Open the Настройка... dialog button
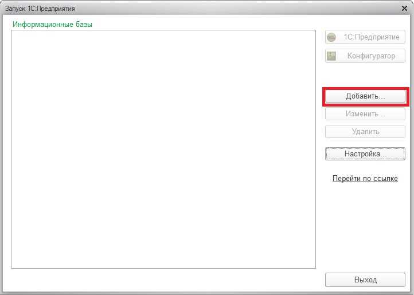 click(365, 154)
